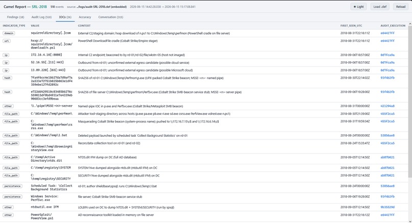Open audit link in the url n.ps1 download row
The height and width of the screenshot is (223, 412).
coord(387,41)
